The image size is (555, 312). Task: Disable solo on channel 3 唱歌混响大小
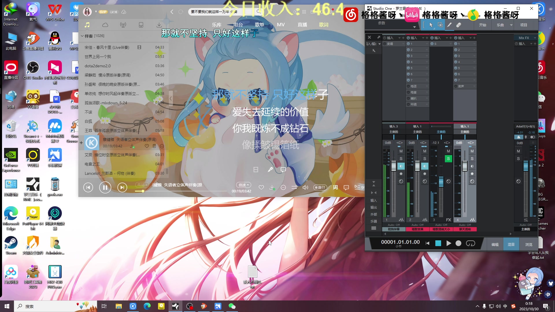448,159
